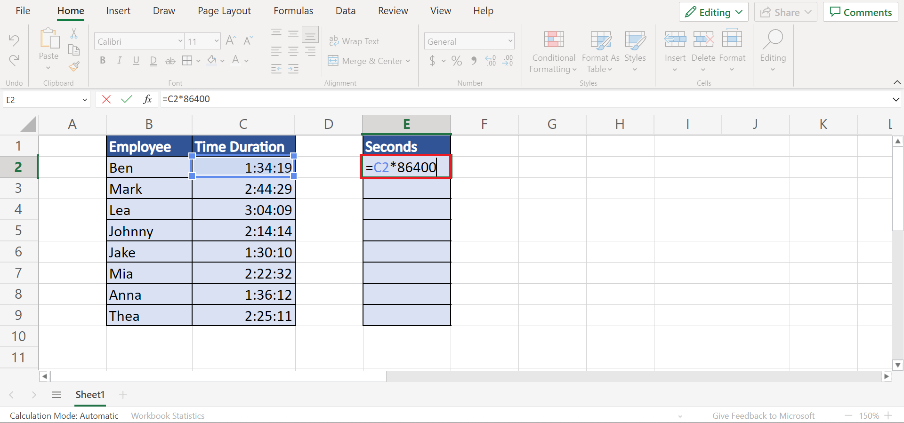This screenshot has height=423, width=904.
Task: Toggle Italic formatting
Action: tap(120, 61)
